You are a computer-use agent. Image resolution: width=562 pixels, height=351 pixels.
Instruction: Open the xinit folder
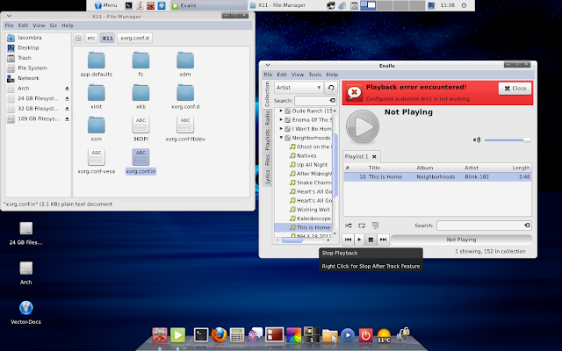point(96,97)
